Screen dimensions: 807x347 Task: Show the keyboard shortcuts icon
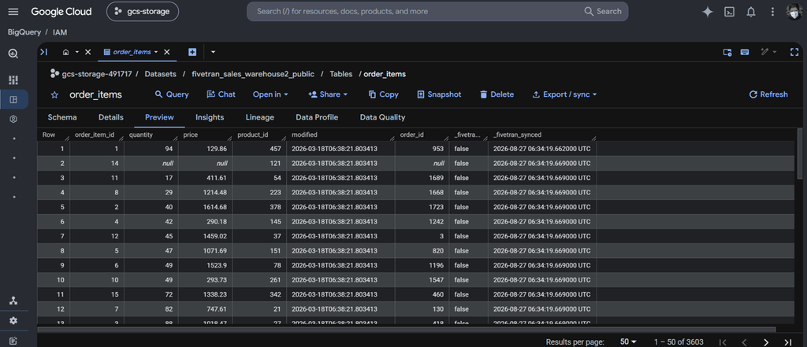(x=744, y=52)
